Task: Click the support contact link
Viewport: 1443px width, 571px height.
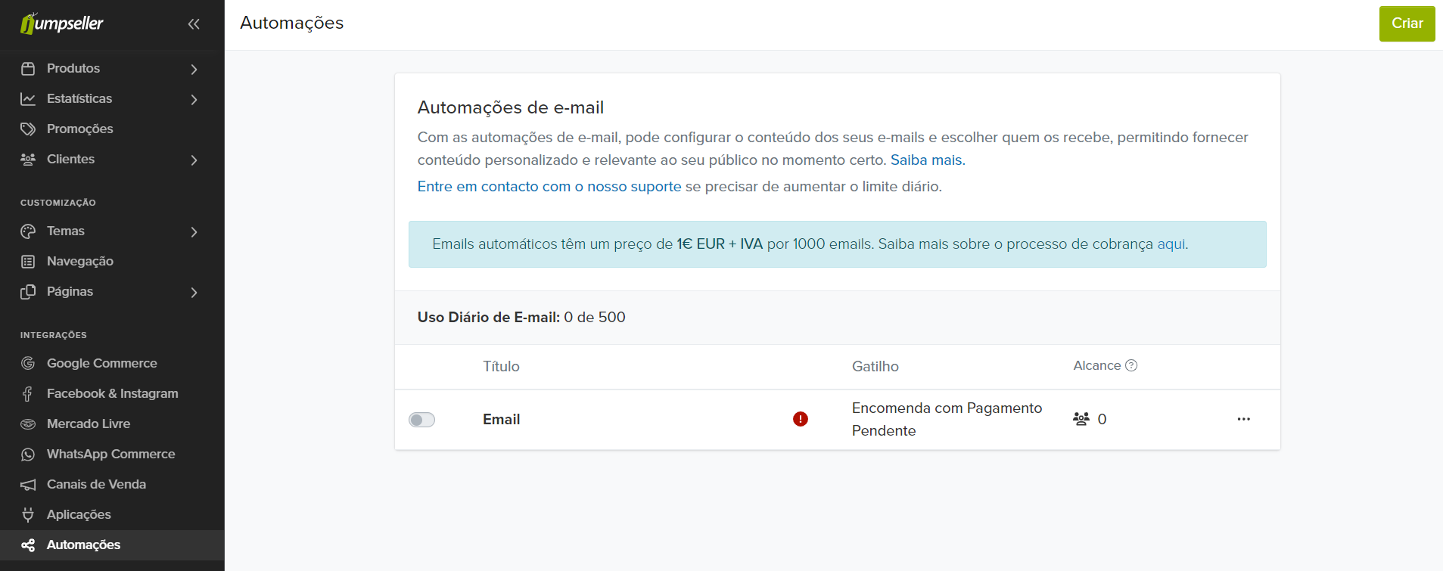Action: [549, 187]
